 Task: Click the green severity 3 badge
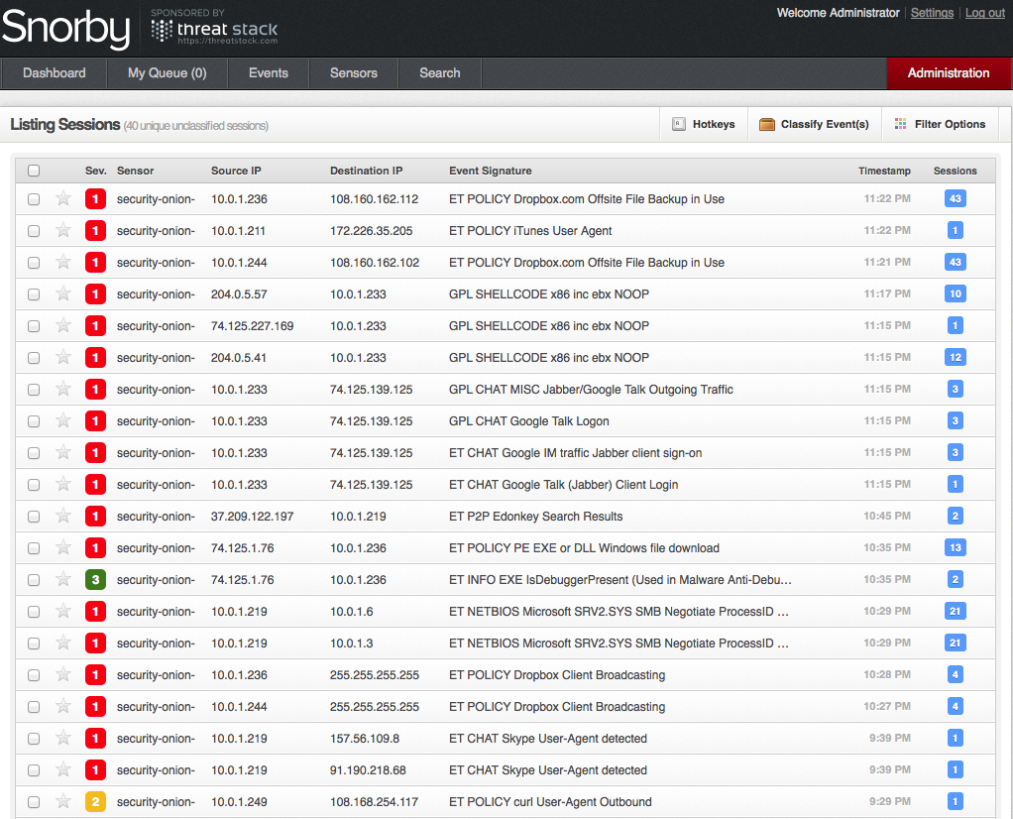pyautogui.click(x=95, y=580)
